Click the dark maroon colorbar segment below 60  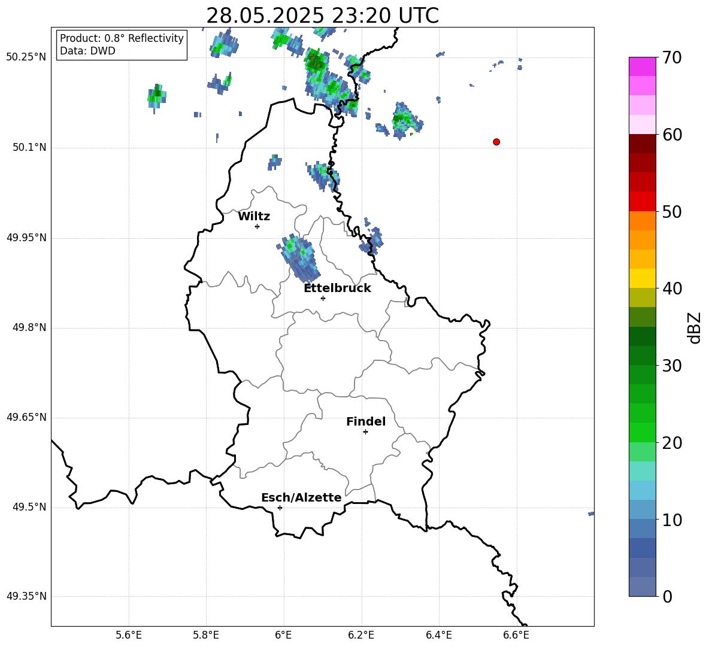click(643, 144)
